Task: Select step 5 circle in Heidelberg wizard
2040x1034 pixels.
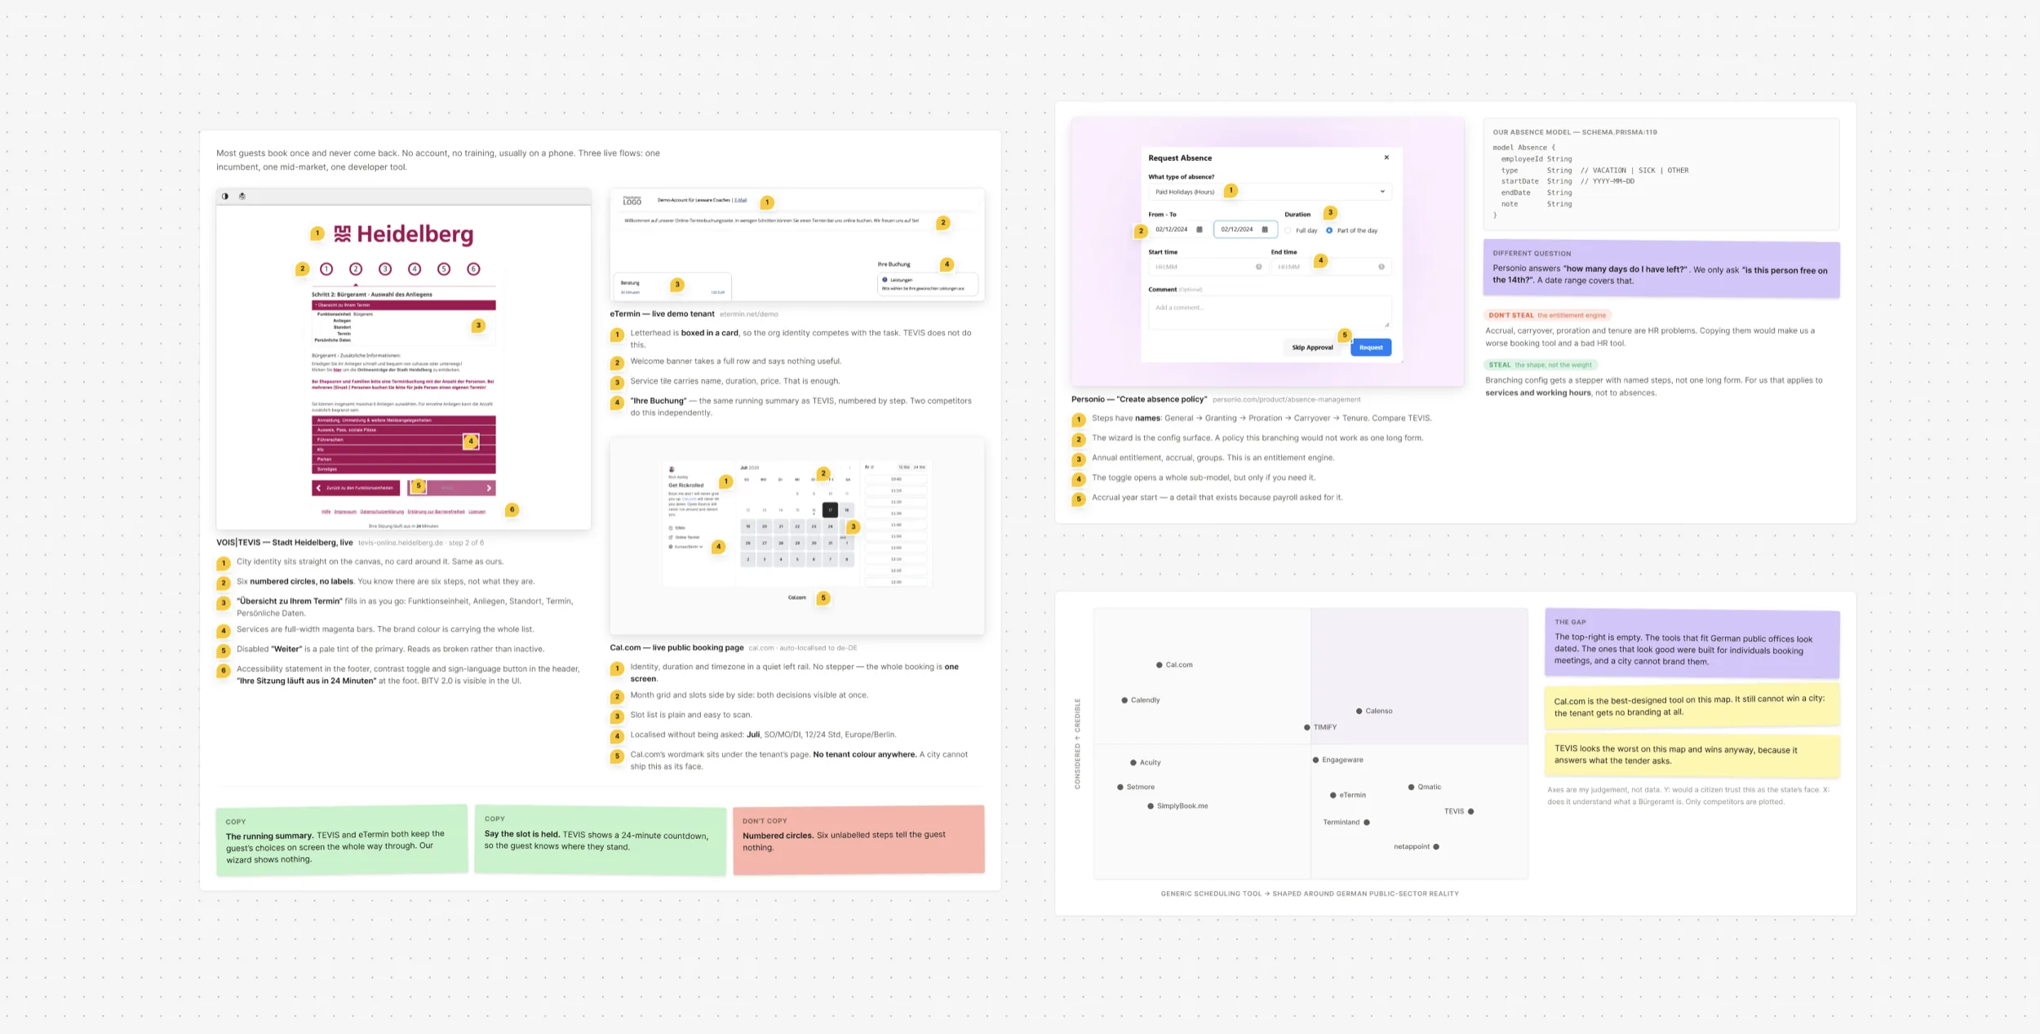Action: tap(444, 268)
